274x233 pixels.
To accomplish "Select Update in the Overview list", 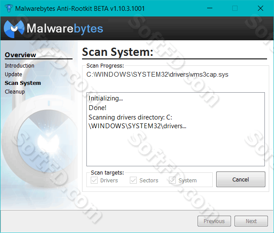I will (x=13, y=74).
